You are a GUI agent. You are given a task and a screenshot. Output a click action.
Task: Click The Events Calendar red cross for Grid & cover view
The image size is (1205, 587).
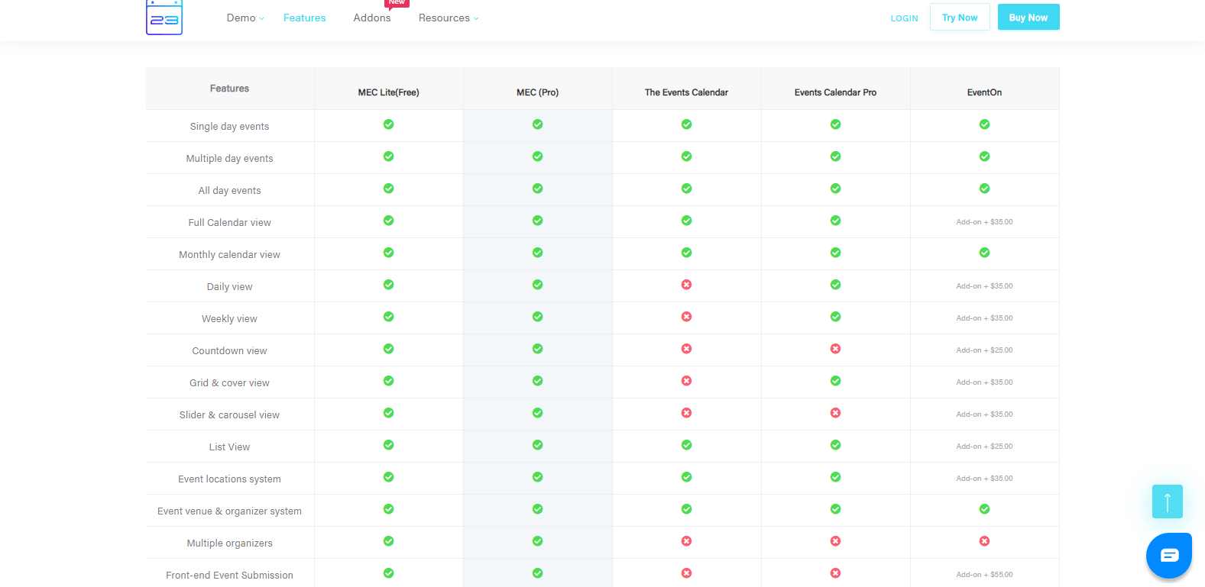(x=686, y=381)
